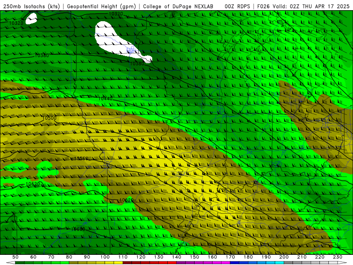Viewport: 353px width, 265px height.
Task: Select the cyan swatch left of 200
Action: [x=280, y=263]
